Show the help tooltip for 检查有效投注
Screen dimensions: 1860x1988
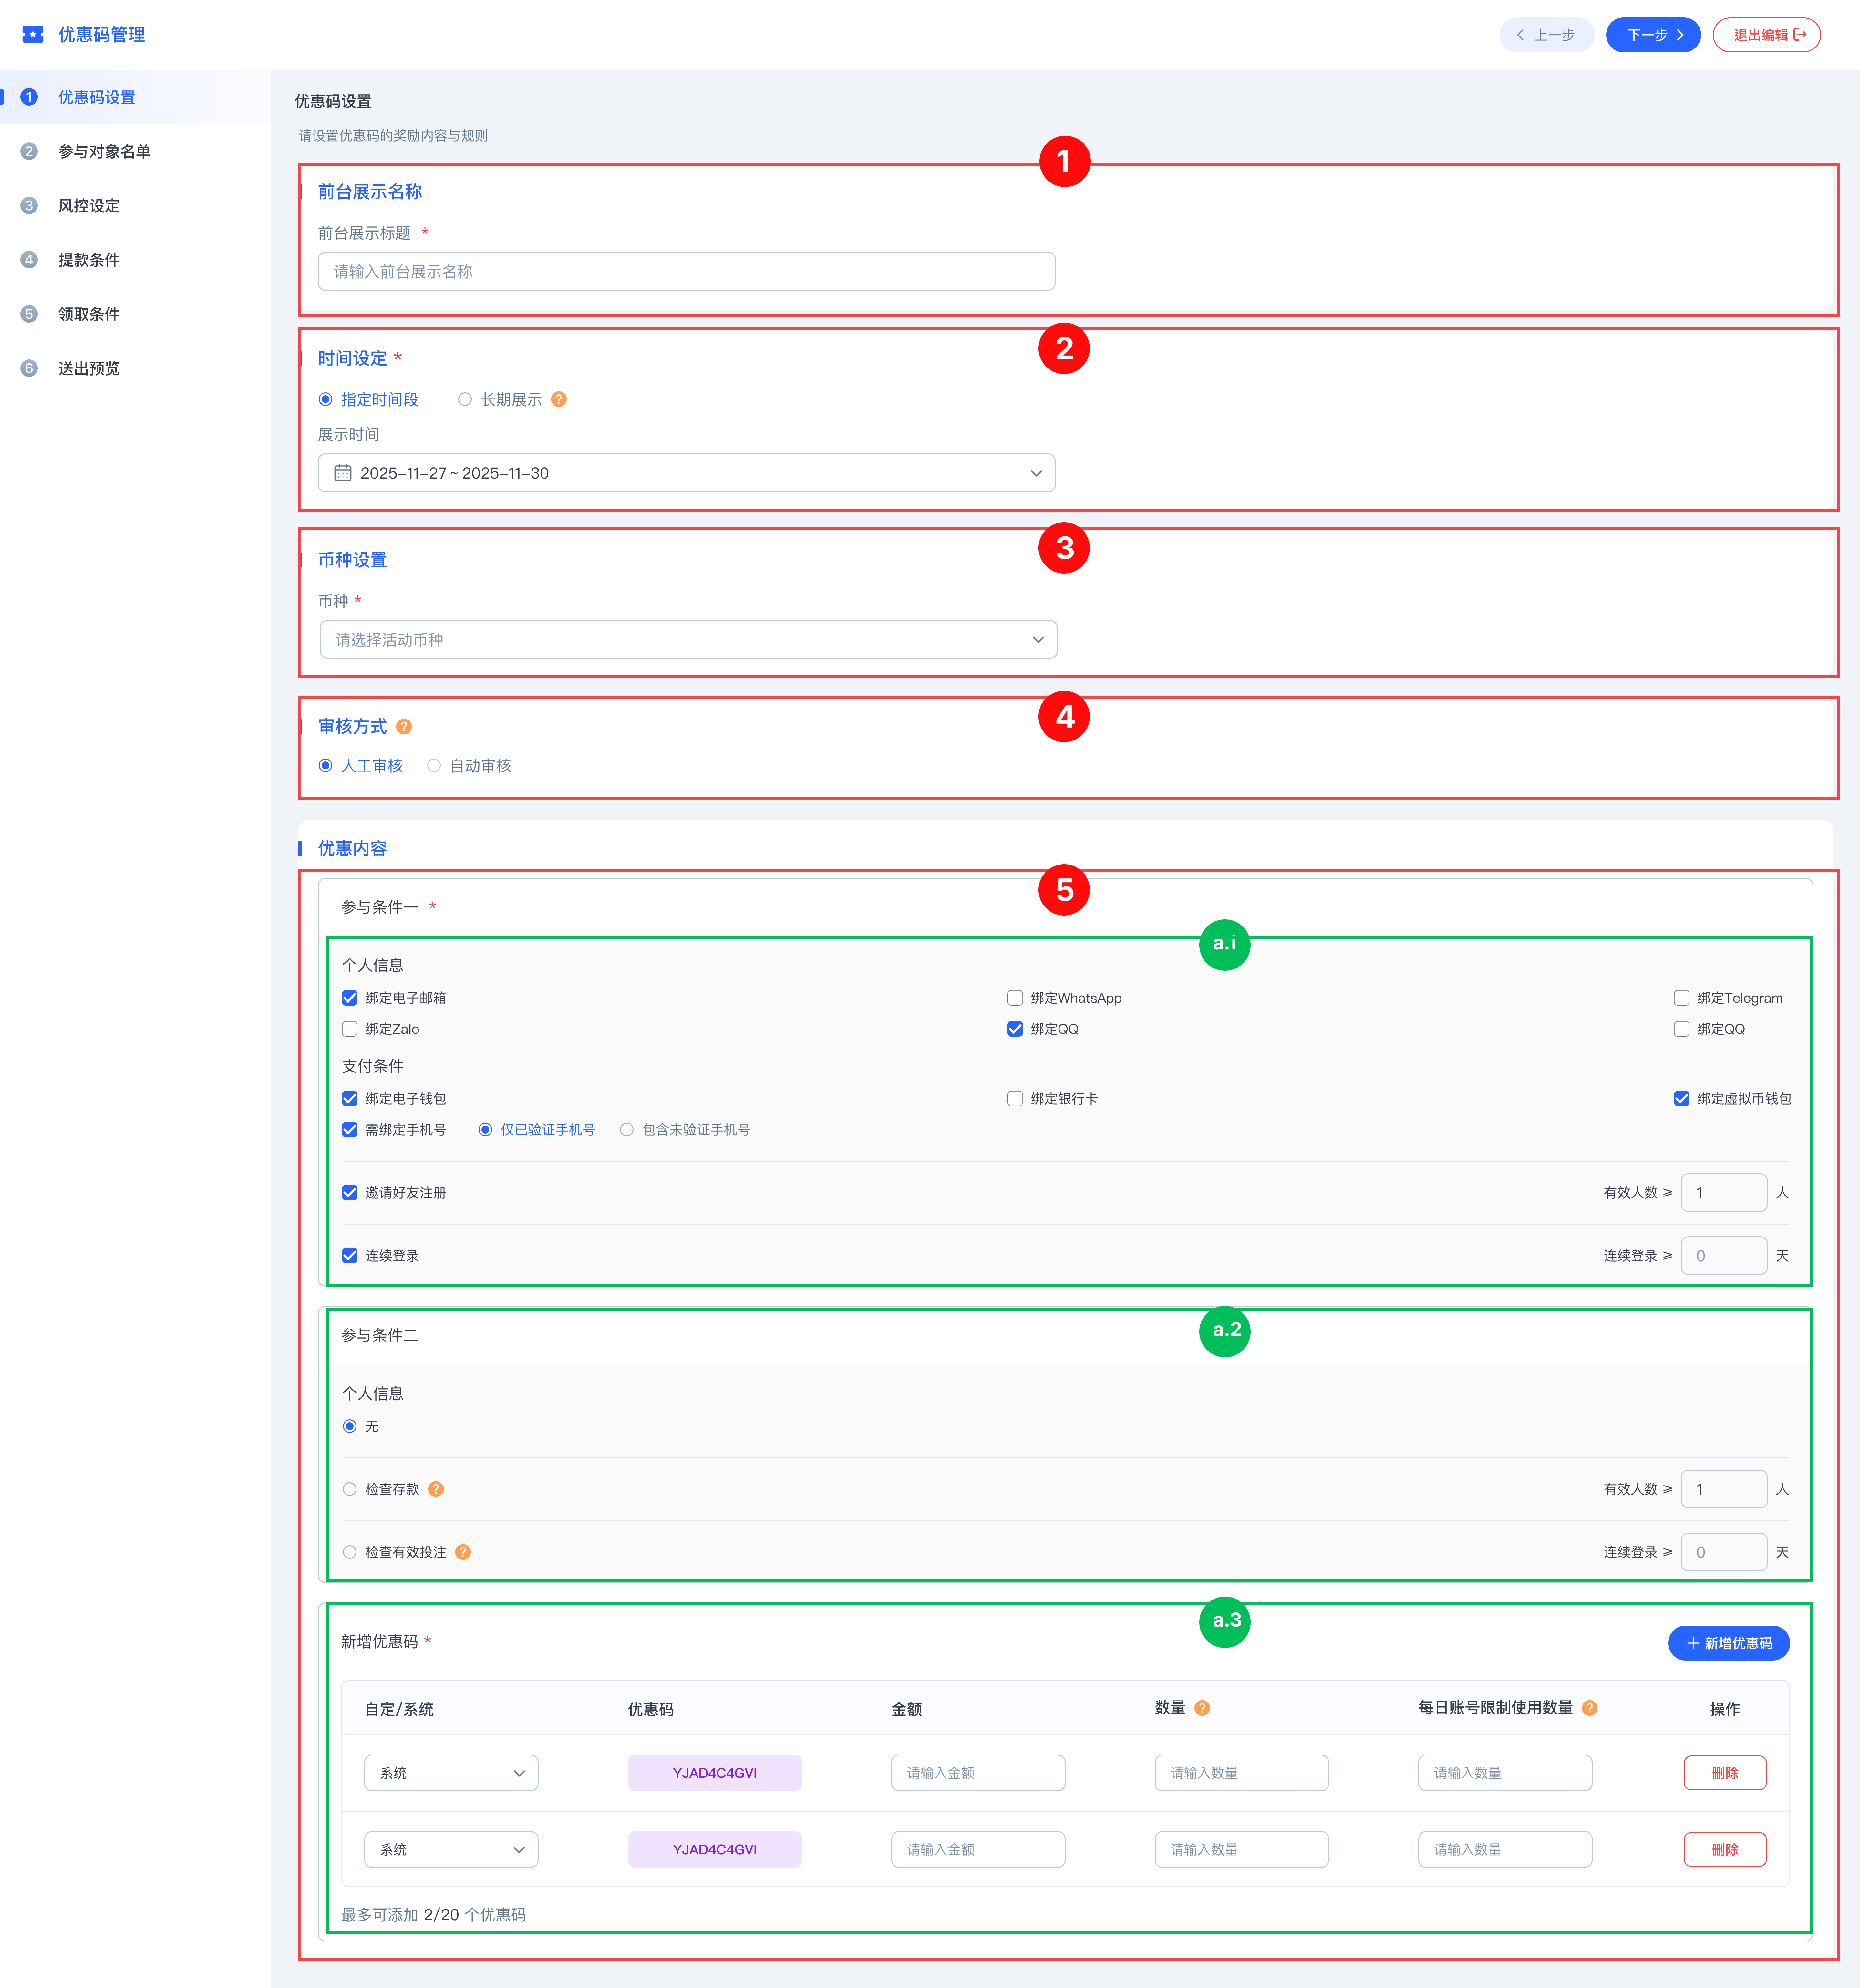tap(463, 1552)
